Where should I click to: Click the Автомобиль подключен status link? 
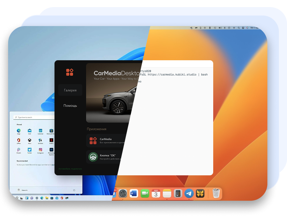(x=70, y=168)
